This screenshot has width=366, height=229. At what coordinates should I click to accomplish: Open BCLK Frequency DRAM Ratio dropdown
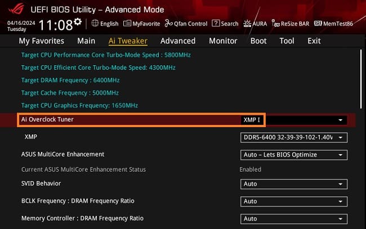[293, 201]
